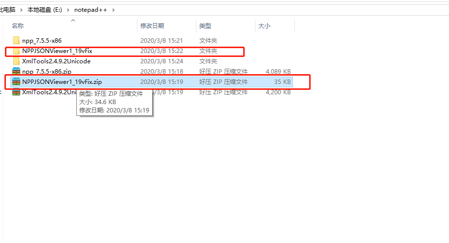Expand the chevron after 本地磁盘 (E:)
This screenshot has height=243, width=449.
68,10
